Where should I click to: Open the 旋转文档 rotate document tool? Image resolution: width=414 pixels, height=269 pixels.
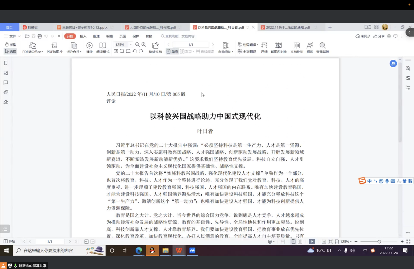[155, 45]
